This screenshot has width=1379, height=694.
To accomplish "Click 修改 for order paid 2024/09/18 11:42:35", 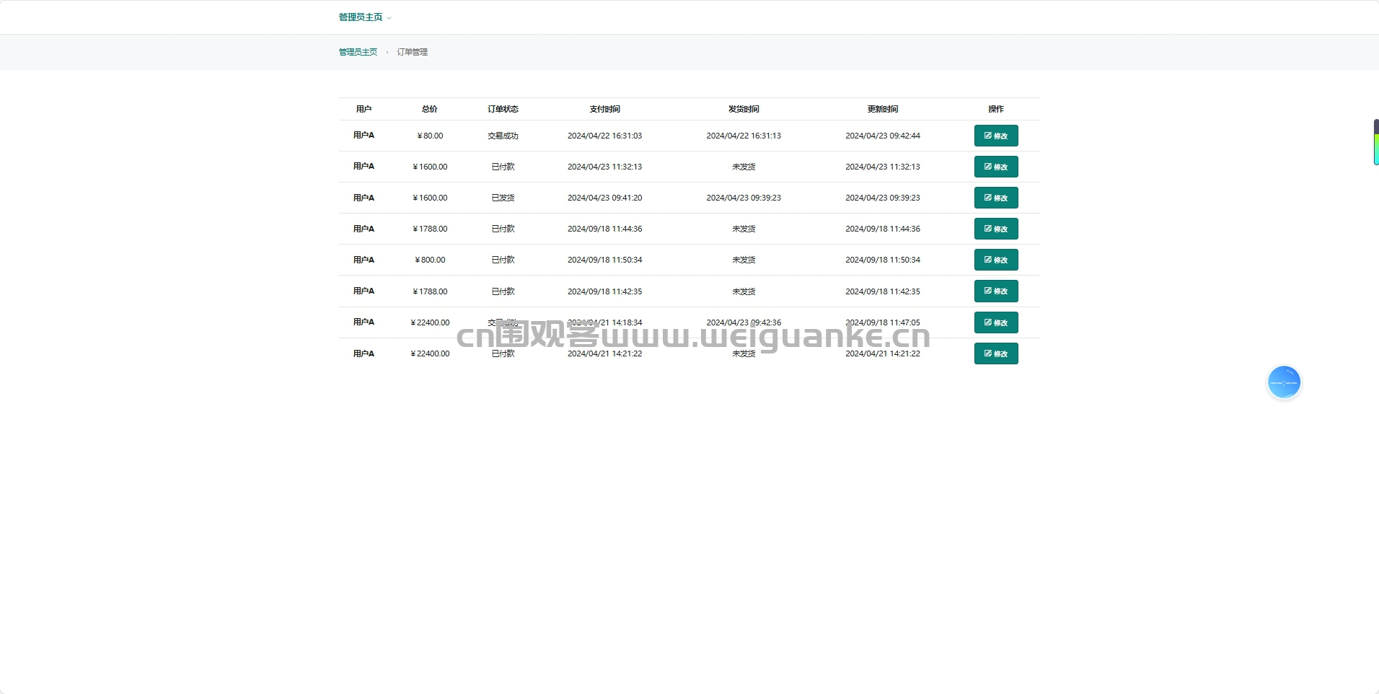I will coord(996,291).
